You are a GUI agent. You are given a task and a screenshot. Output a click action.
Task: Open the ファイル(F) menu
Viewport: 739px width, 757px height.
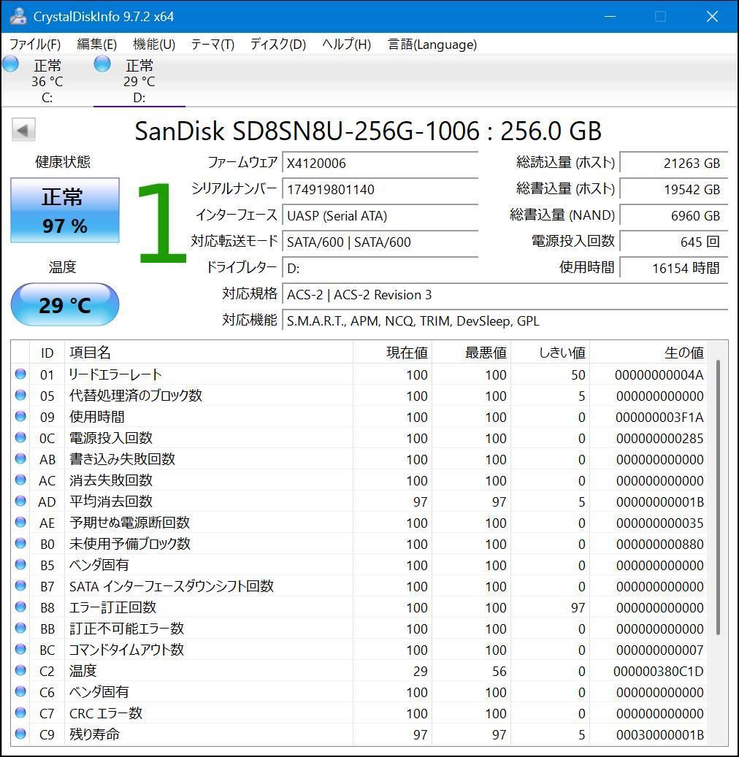pyautogui.click(x=34, y=44)
